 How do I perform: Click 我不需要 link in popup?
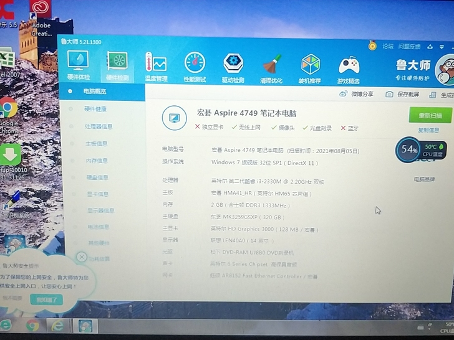pyautogui.click(x=12, y=298)
